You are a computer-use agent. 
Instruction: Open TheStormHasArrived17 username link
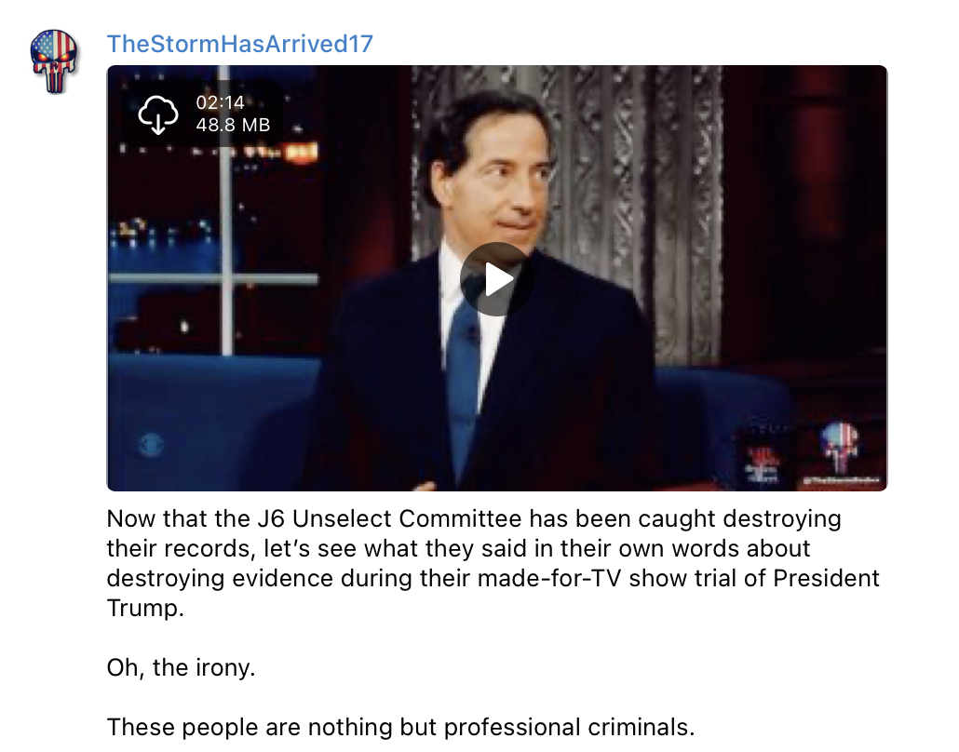point(240,44)
